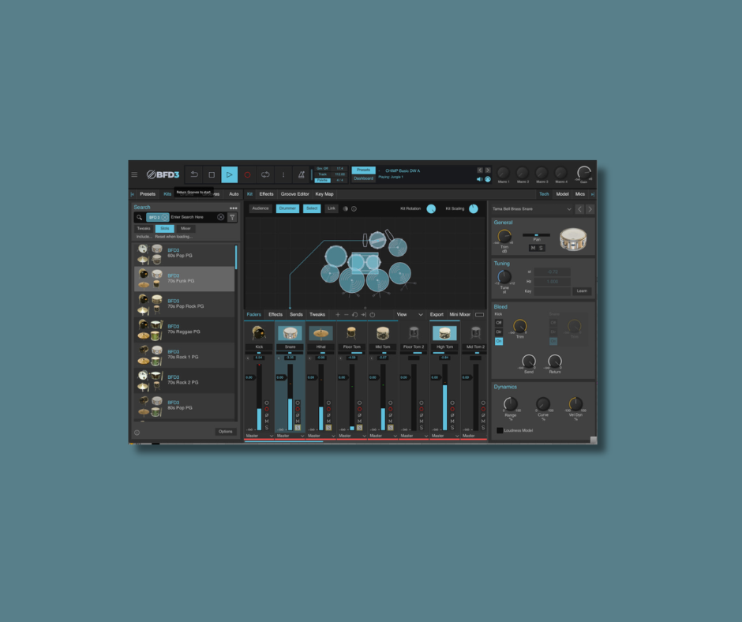Click the return grooves to start button
This screenshot has width=742, height=622.
[194, 174]
